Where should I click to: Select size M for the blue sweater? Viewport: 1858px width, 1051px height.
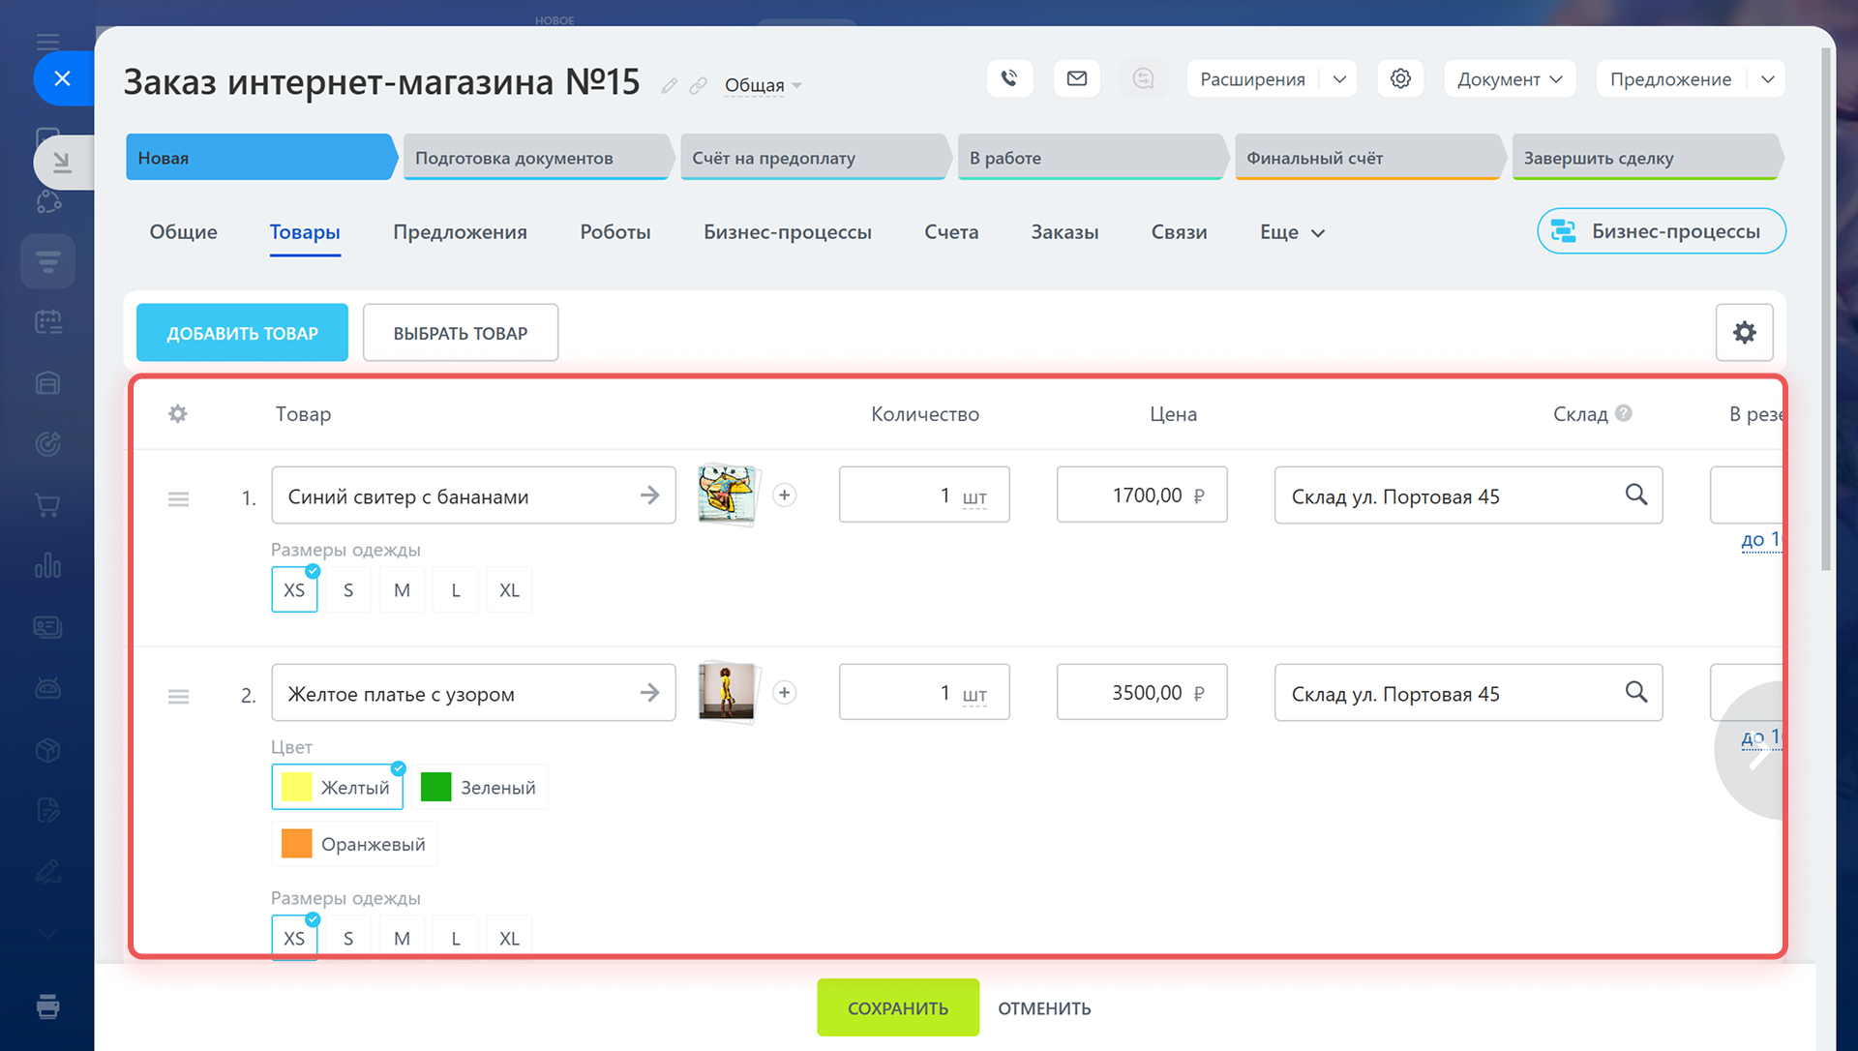click(x=402, y=590)
